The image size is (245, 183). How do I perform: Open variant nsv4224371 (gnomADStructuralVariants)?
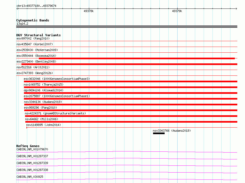click(x=55, y=113)
